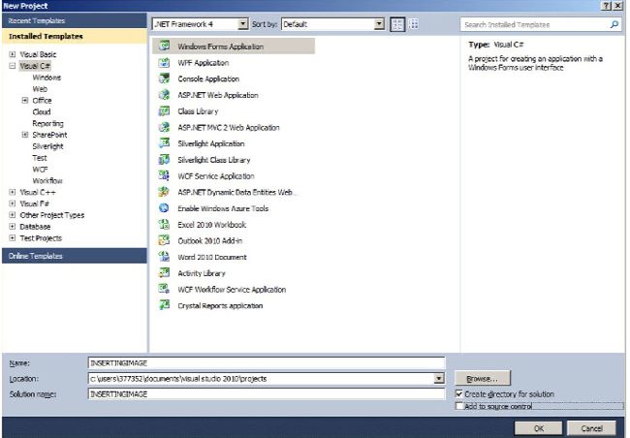Select the WCF Service Application icon
The width and height of the screenshot is (630, 438).
(164, 175)
